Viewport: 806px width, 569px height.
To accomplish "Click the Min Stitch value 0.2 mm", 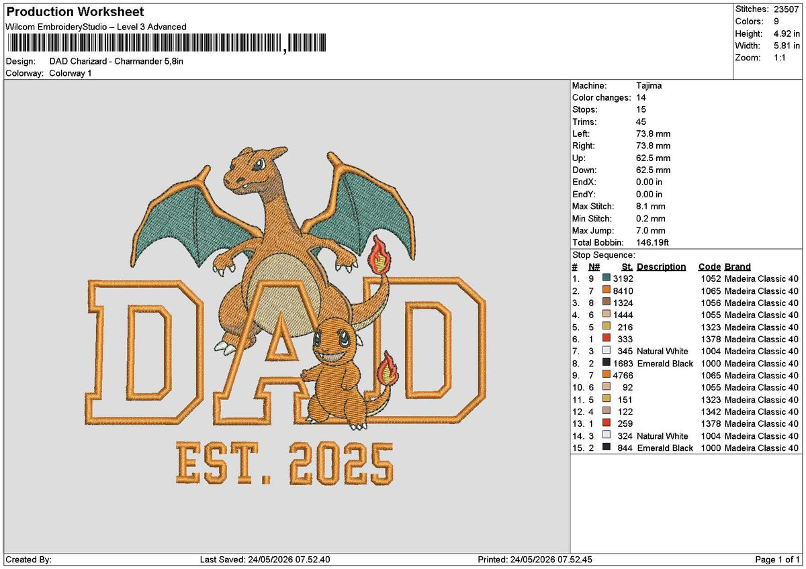I will (651, 219).
